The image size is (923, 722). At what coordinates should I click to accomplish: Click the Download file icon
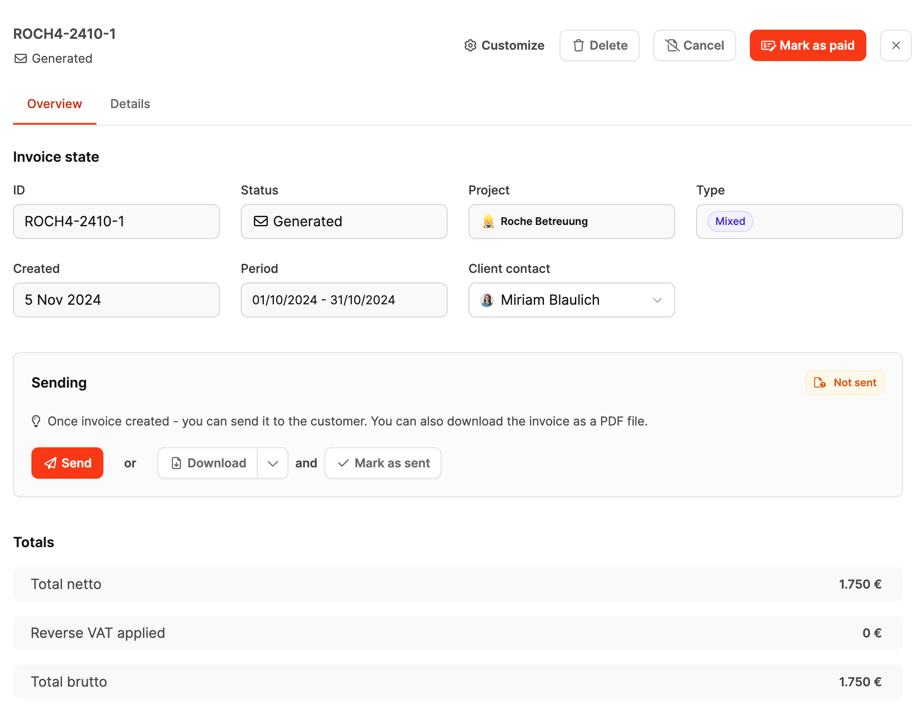(176, 463)
